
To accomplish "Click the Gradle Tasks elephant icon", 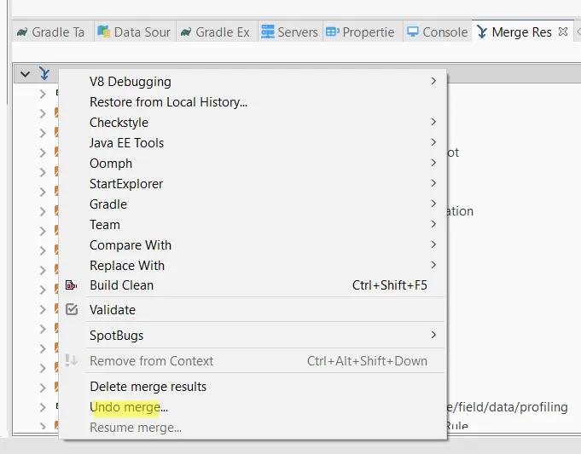I will [22, 32].
